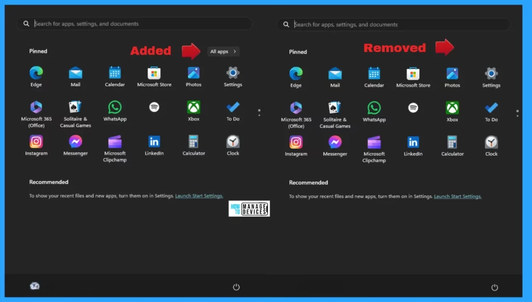Open Instagram in the right Start menu

click(296, 146)
